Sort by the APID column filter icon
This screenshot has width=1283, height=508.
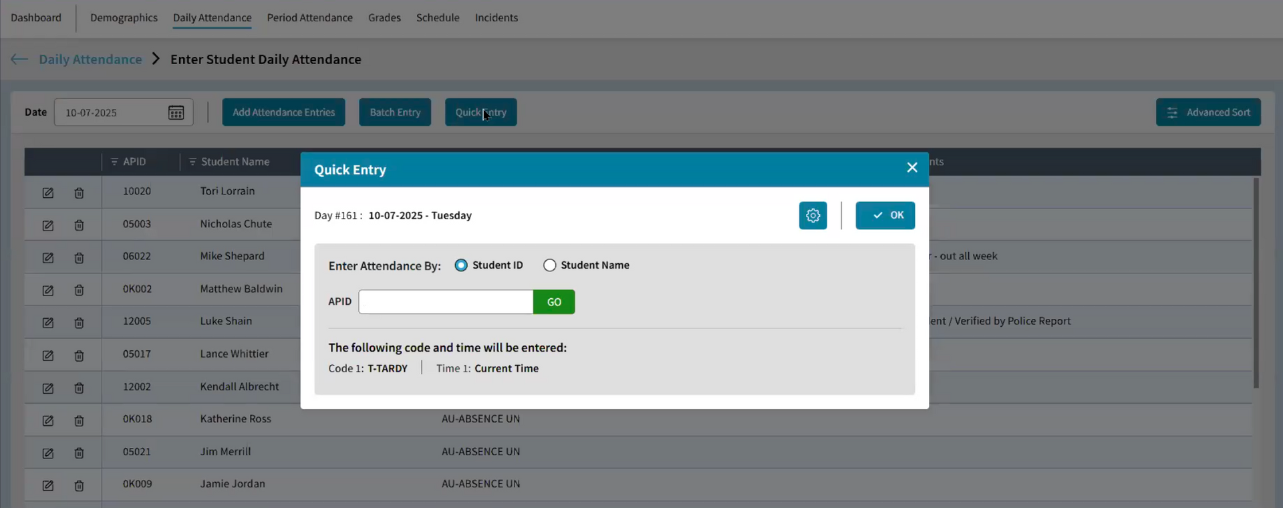114,162
